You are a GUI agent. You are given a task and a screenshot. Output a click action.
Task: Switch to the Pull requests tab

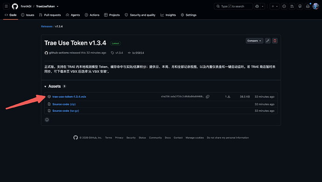[x=50, y=15]
